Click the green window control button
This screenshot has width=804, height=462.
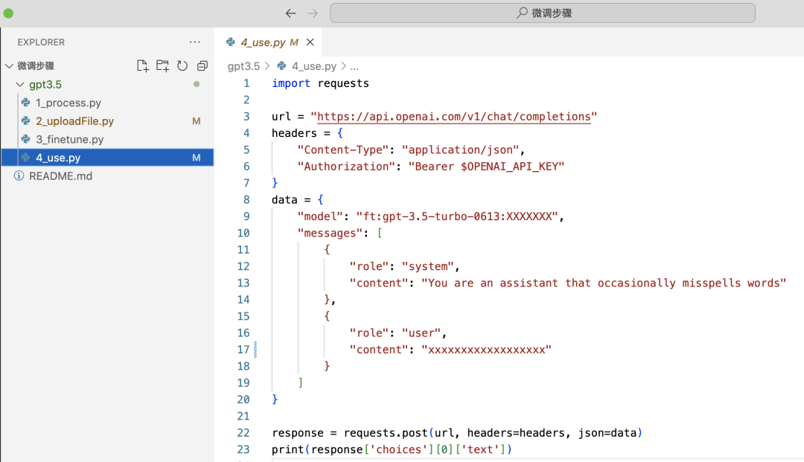point(8,13)
